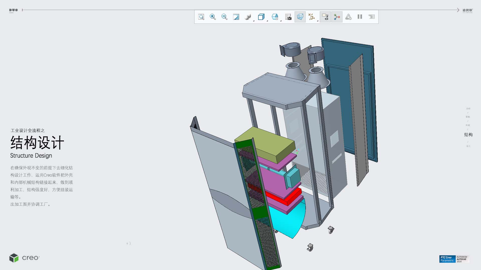Viewport: 481px width, 270px height.
Task: Click the Repaint screen icon
Action: click(x=236, y=17)
